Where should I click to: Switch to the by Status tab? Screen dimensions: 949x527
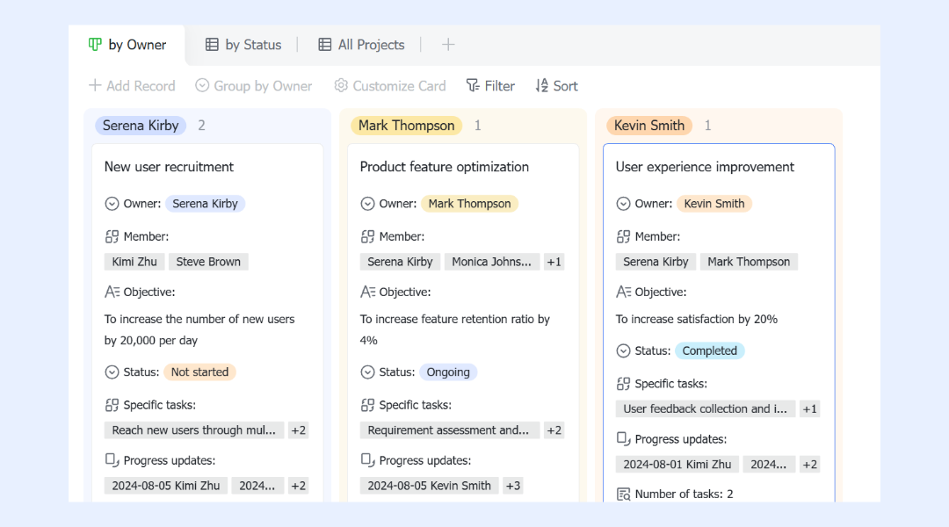coord(243,45)
